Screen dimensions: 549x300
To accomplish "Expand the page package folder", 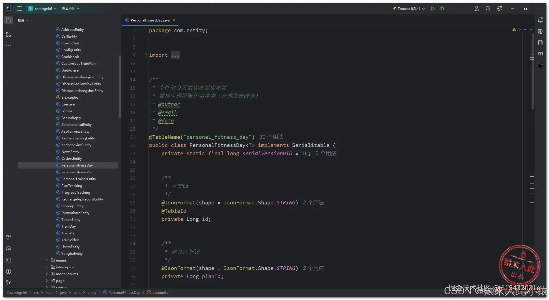I will pyautogui.click(x=47, y=280).
